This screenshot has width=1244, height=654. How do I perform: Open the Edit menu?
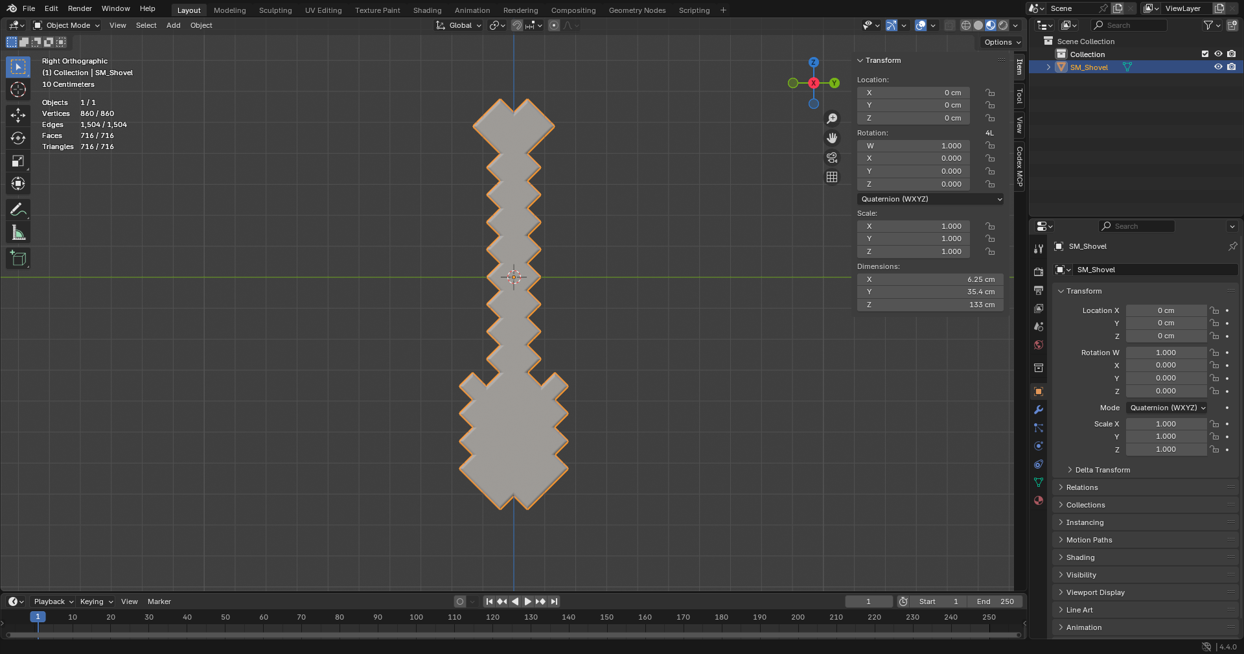point(51,8)
